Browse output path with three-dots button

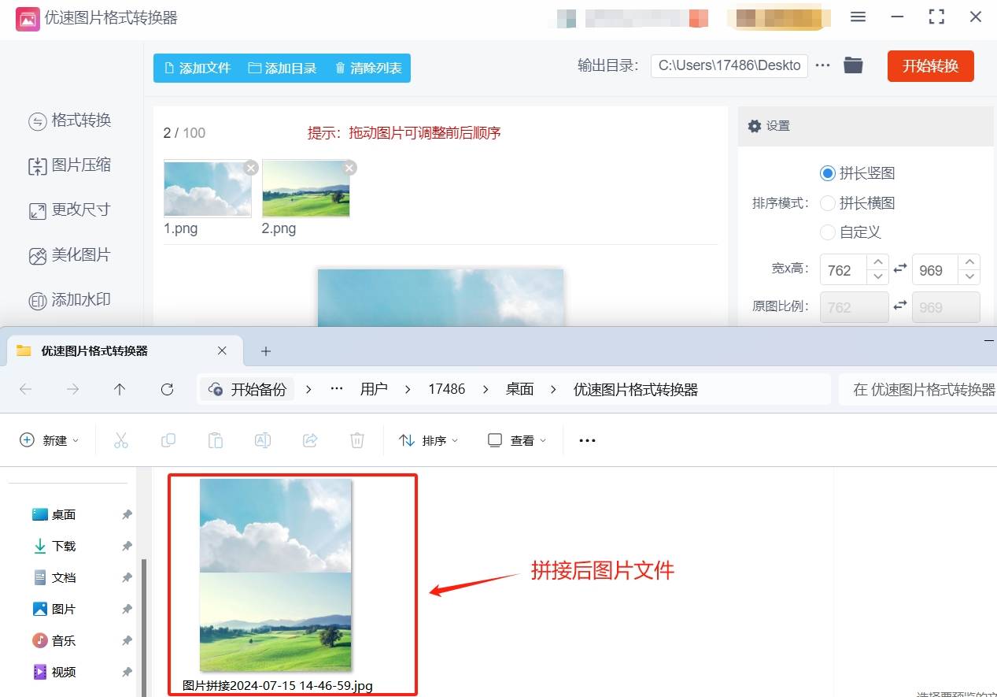point(823,65)
